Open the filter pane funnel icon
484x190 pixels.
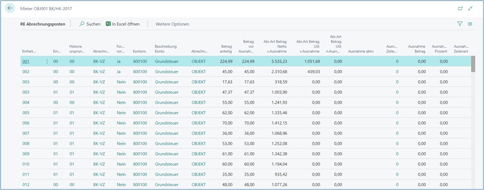pos(460,24)
